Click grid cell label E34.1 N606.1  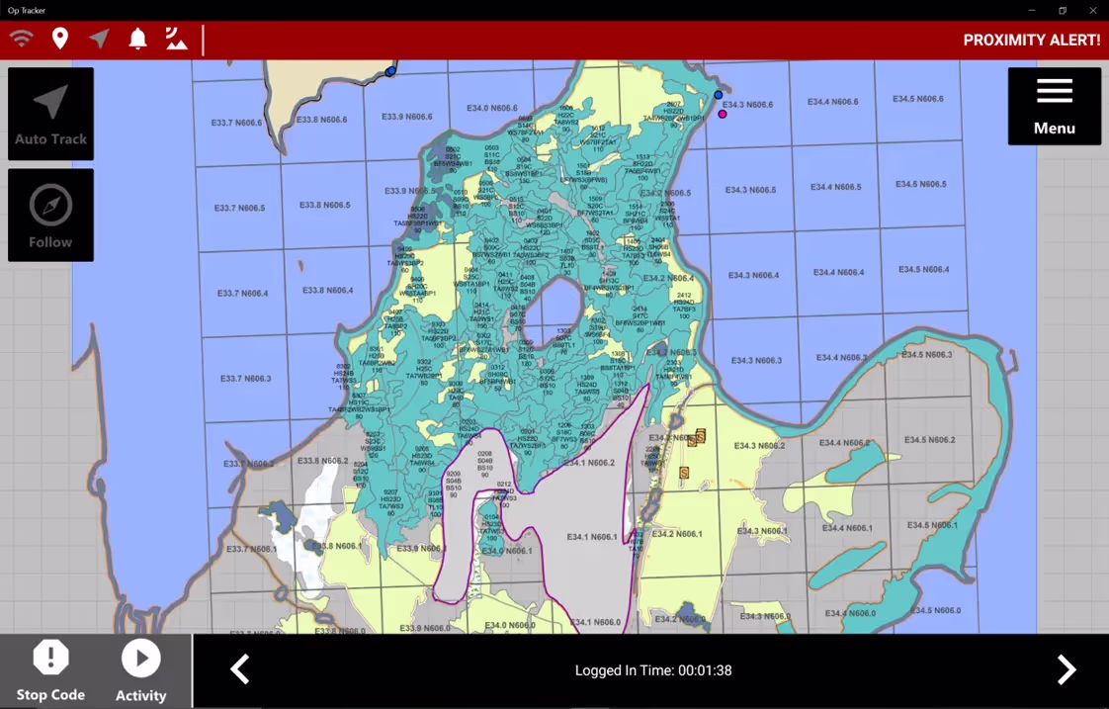[592, 537]
